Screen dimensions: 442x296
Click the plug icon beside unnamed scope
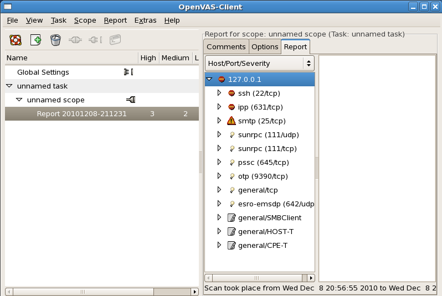[131, 100]
